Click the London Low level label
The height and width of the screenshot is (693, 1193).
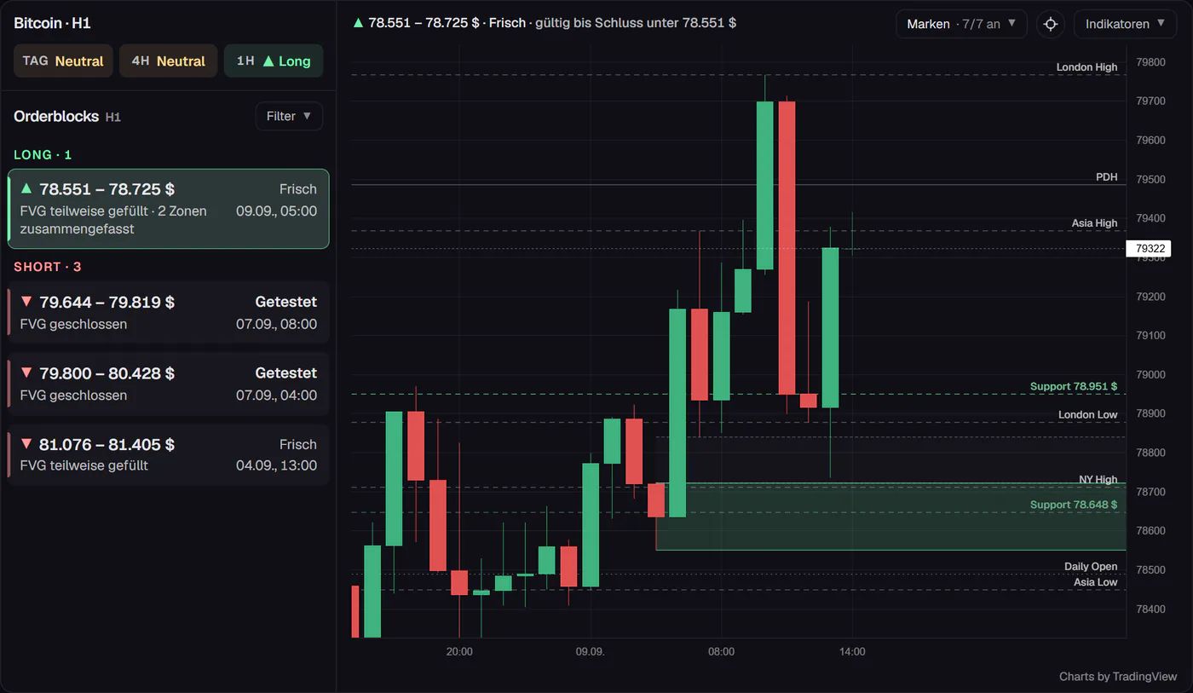coord(1088,414)
